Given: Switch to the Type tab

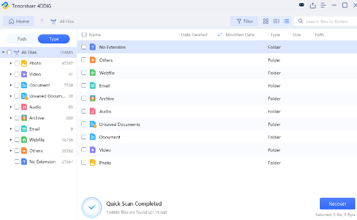Looking at the screenshot, I should click(54, 39).
